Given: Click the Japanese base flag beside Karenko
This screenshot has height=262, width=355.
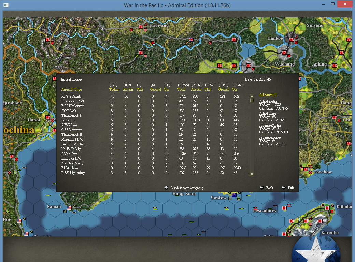Looking at the screenshot, I should click(320, 221).
